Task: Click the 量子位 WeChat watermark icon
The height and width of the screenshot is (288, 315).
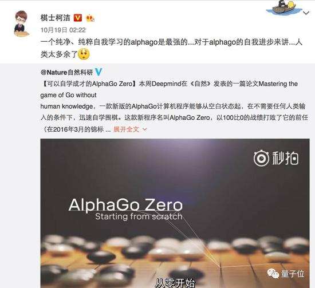Action: pyautogui.click(x=273, y=273)
